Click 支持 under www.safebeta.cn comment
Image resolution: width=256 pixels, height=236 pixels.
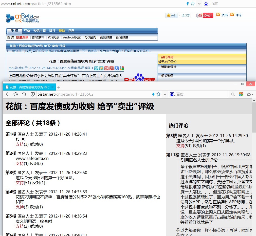(x=20, y=164)
